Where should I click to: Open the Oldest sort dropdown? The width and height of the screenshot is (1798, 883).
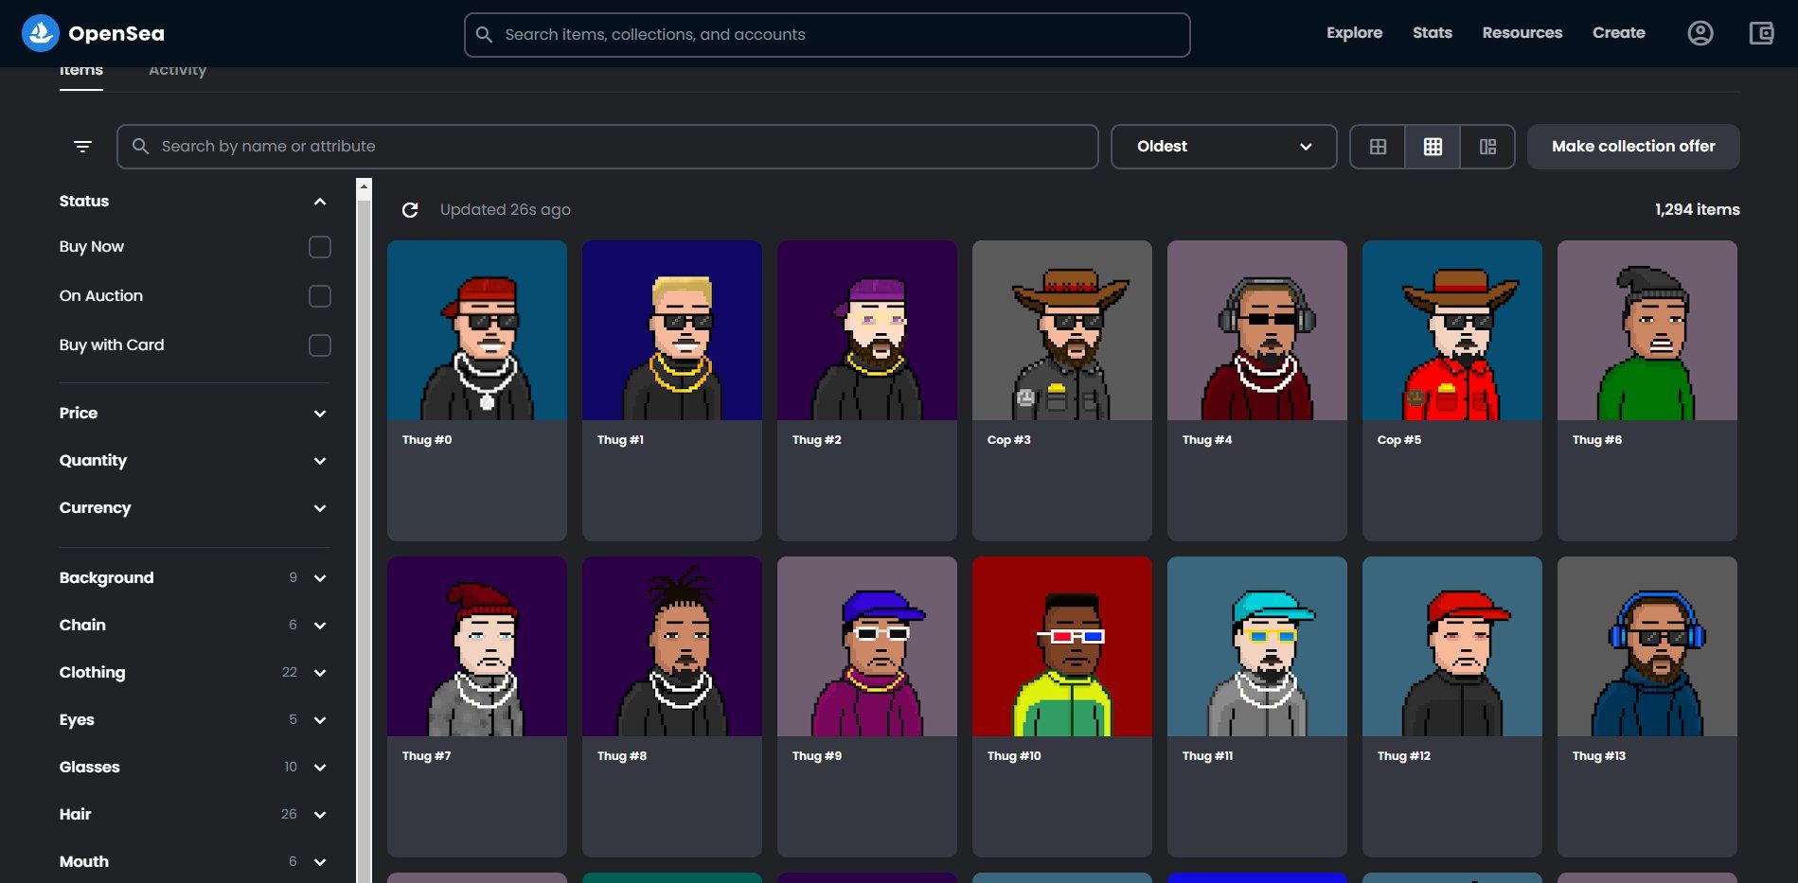tap(1222, 147)
